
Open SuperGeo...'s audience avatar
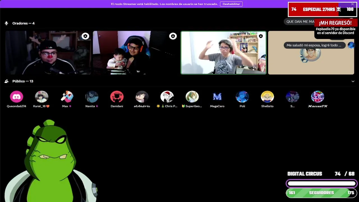(192, 97)
